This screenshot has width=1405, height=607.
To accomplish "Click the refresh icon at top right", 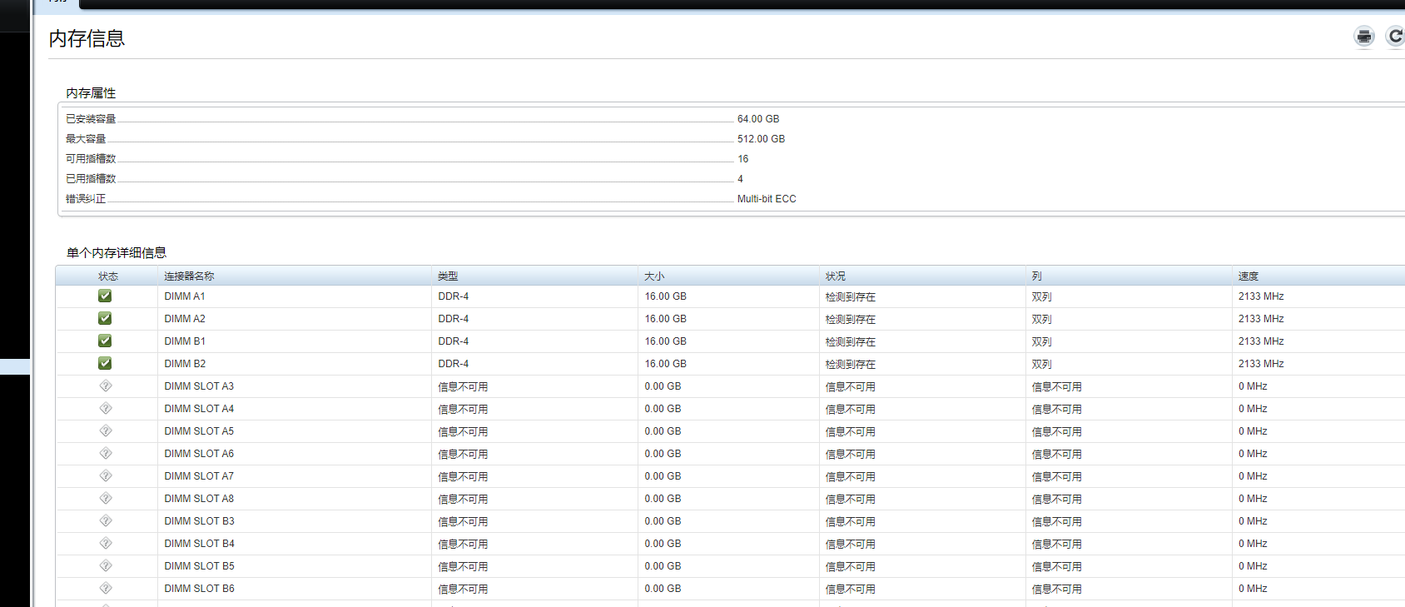I will [x=1395, y=37].
